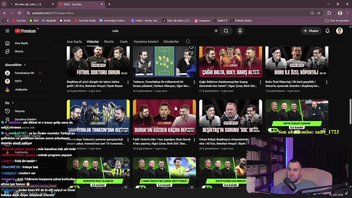
Task: Open the notifications bell
Action: [328, 31]
